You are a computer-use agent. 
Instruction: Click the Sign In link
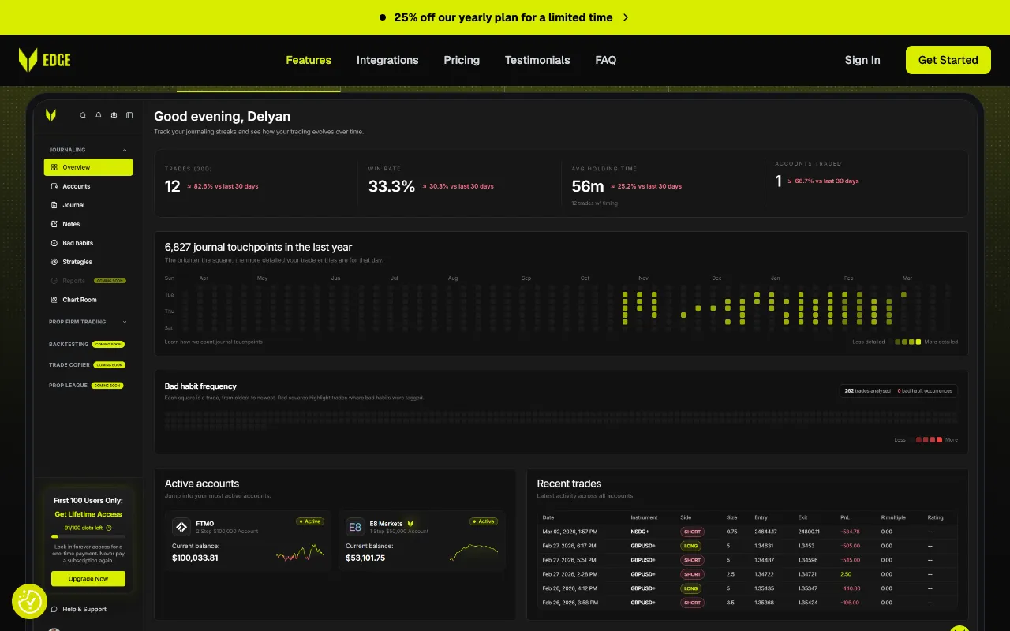(862, 60)
